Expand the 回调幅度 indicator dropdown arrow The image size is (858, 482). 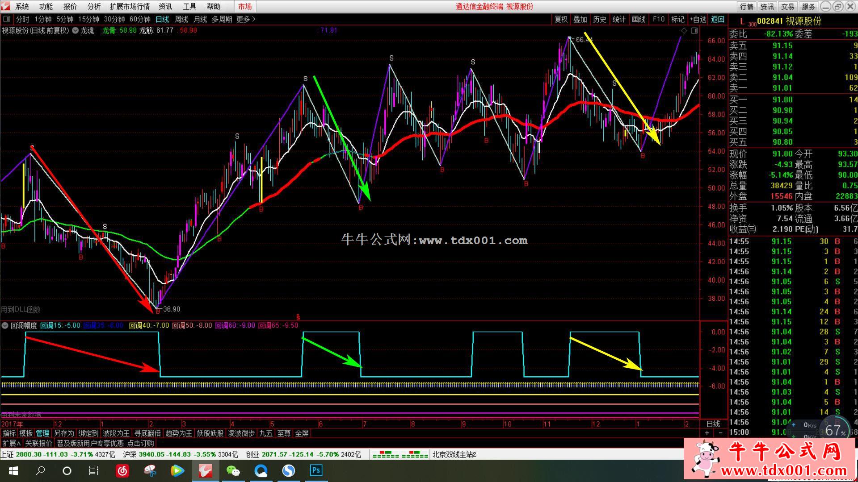(x=5, y=325)
